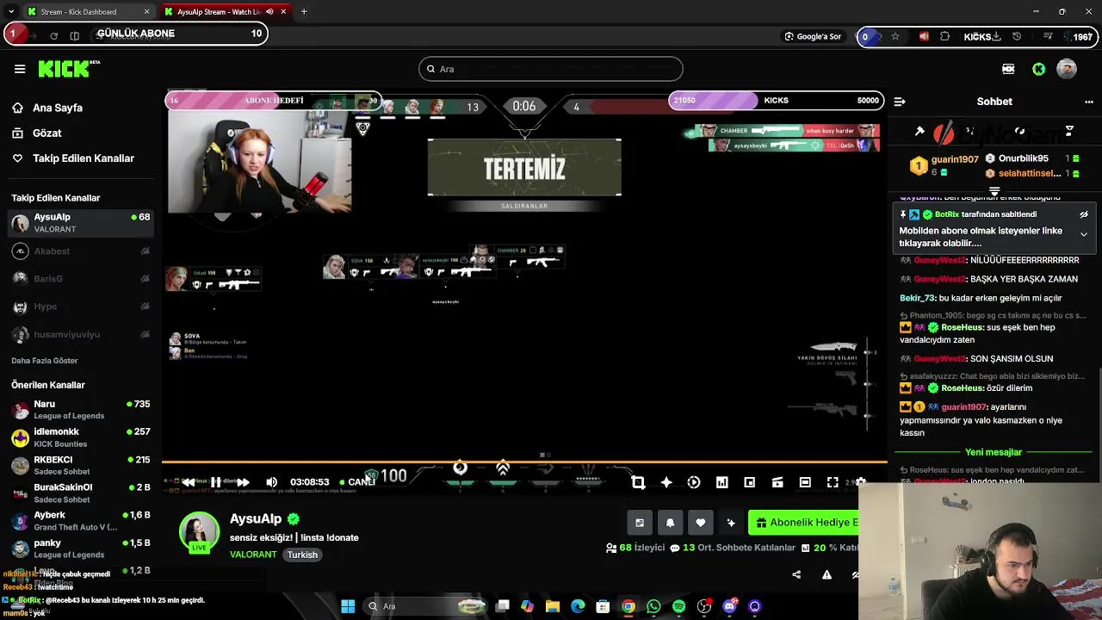Click the green K coin icon

[x=1039, y=69]
